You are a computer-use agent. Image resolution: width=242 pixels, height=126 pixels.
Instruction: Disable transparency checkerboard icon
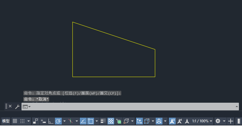point(111,121)
